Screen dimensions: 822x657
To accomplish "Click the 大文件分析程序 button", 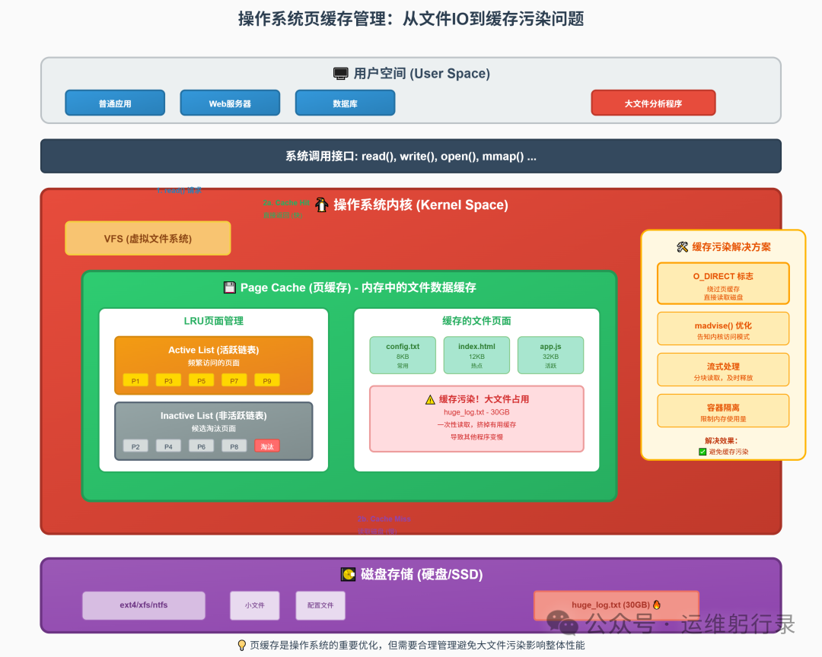I will click(653, 103).
